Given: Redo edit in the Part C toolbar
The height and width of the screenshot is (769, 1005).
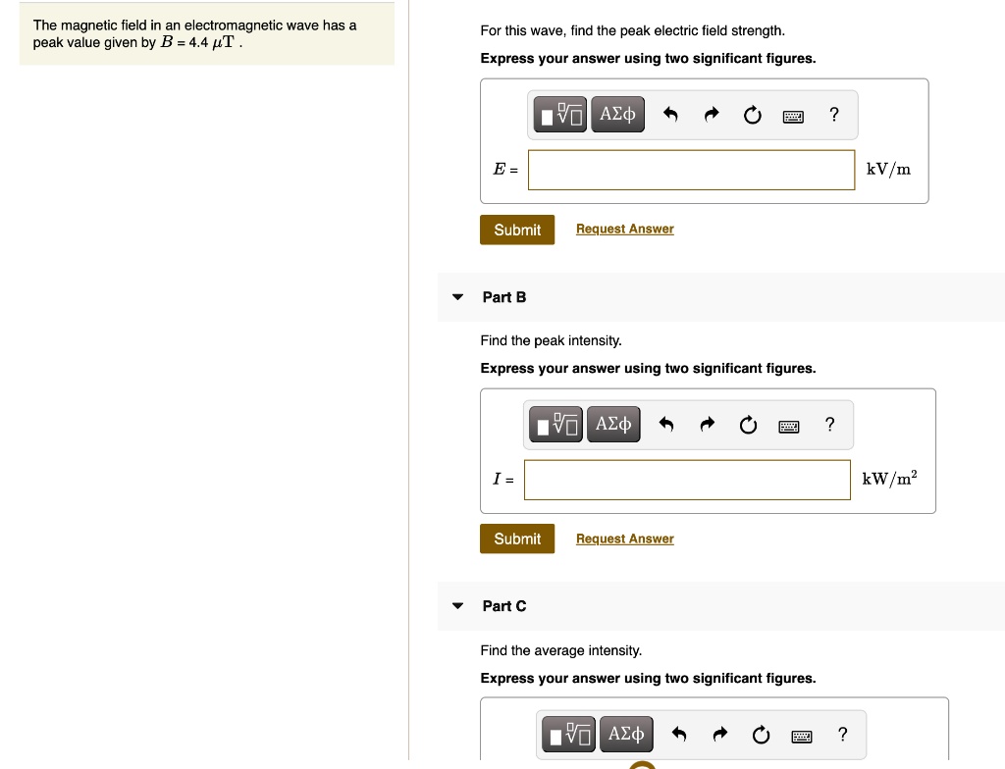Looking at the screenshot, I should click(719, 735).
